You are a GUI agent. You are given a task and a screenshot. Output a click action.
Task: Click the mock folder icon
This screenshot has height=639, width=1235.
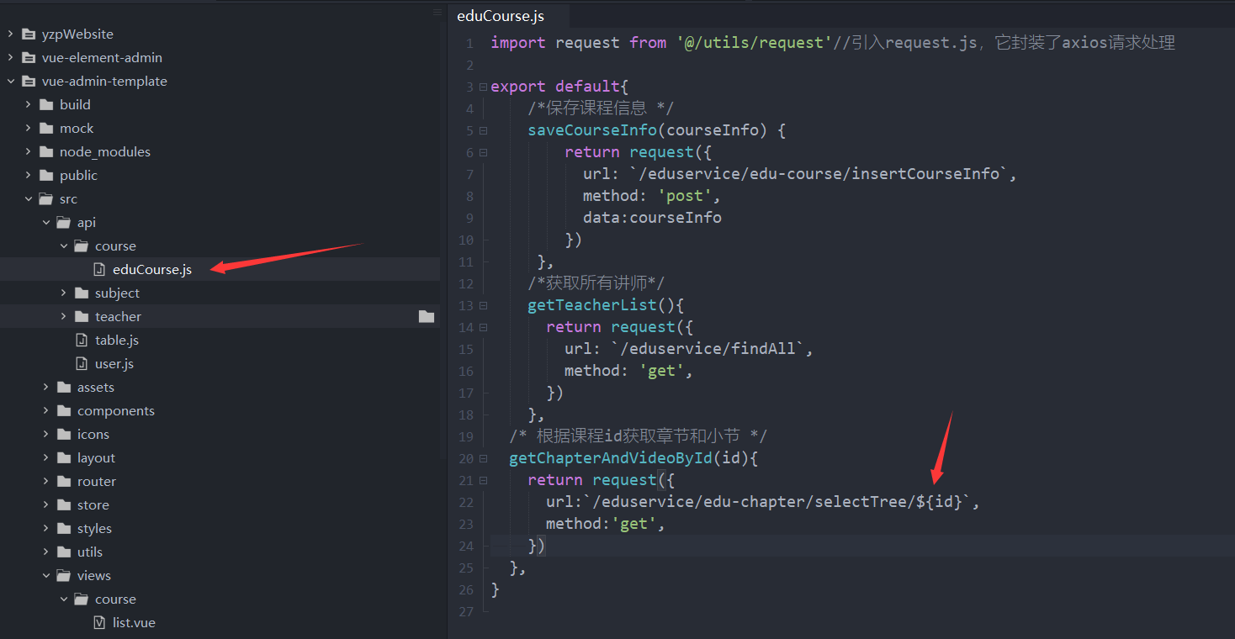coord(46,129)
